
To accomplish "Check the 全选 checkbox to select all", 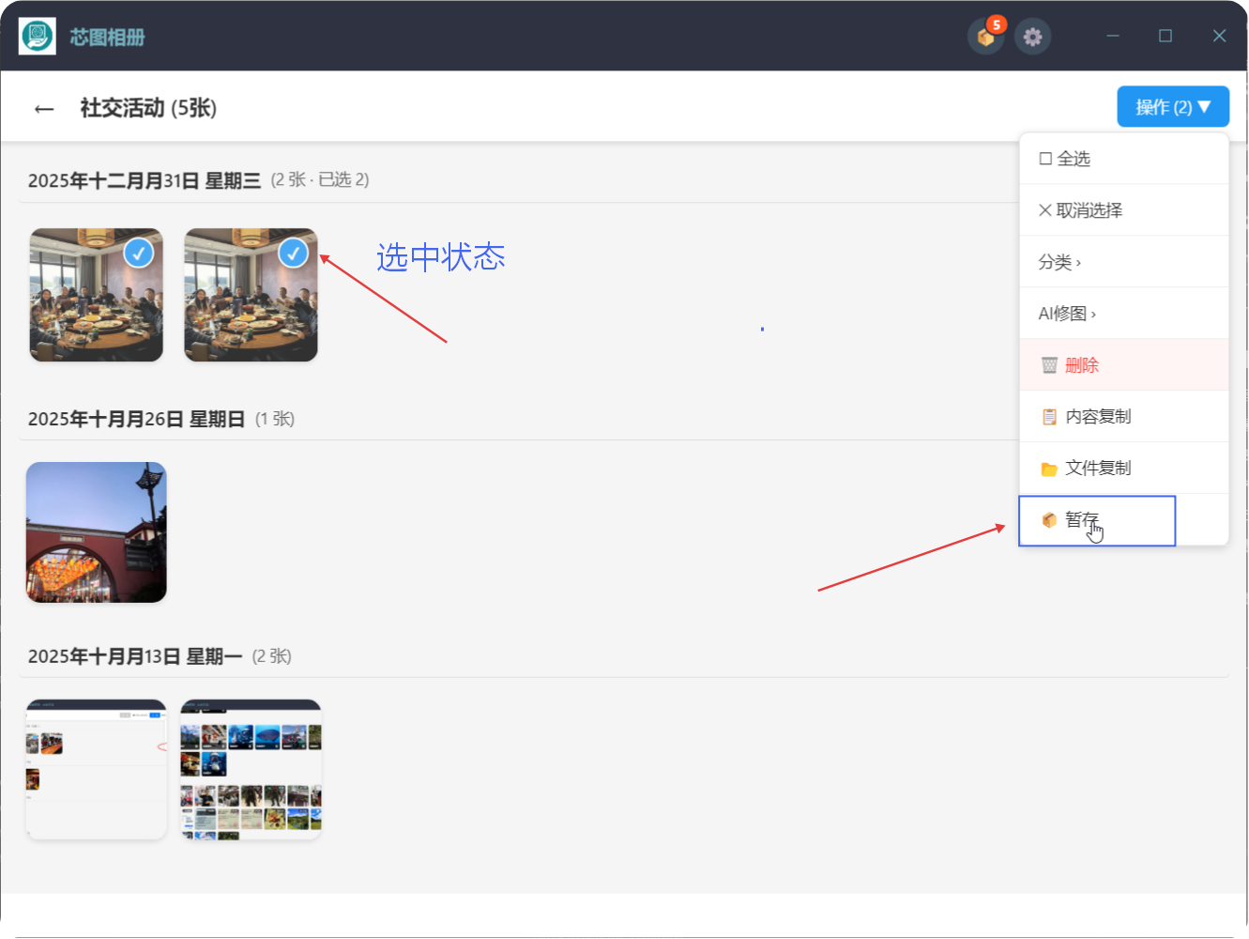I will pyautogui.click(x=1044, y=158).
